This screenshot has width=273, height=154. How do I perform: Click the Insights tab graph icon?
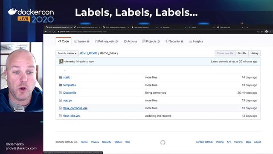(191, 41)
